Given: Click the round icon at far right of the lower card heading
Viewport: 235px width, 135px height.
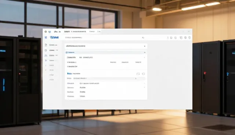Looking at the screenshot, I should tap(143, 74).
